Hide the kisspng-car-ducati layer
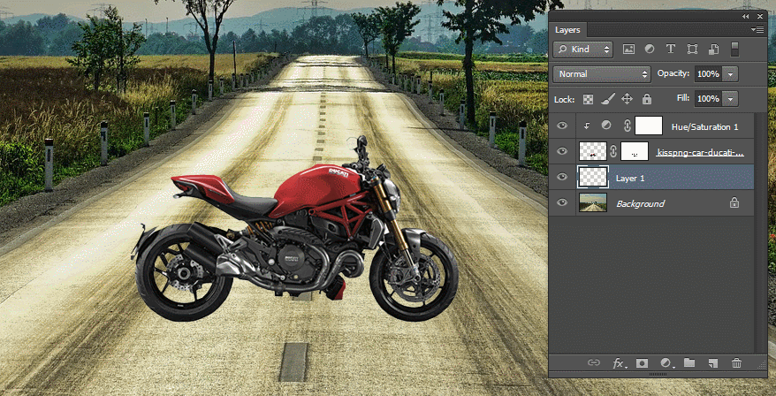776x396 pixels. [562, 151]
